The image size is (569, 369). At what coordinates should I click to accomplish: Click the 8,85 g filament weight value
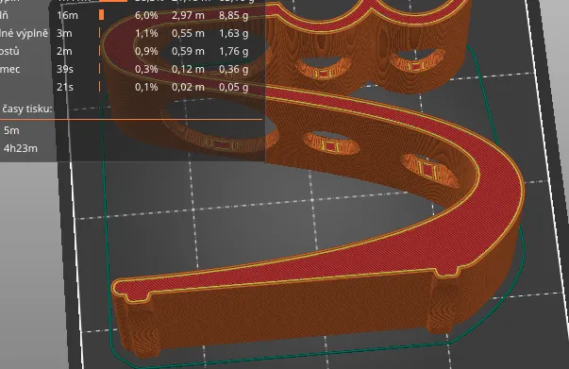(234, 16)
